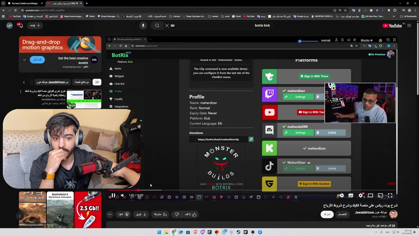Open JawabkHoon channel avatar

click(393, 214)
